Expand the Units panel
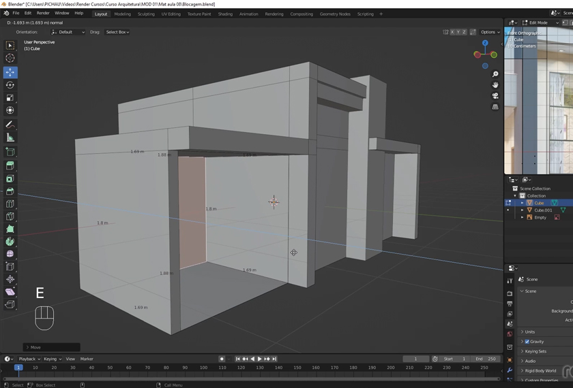Screen dimensions: 573x388 [x=530, y=332]
